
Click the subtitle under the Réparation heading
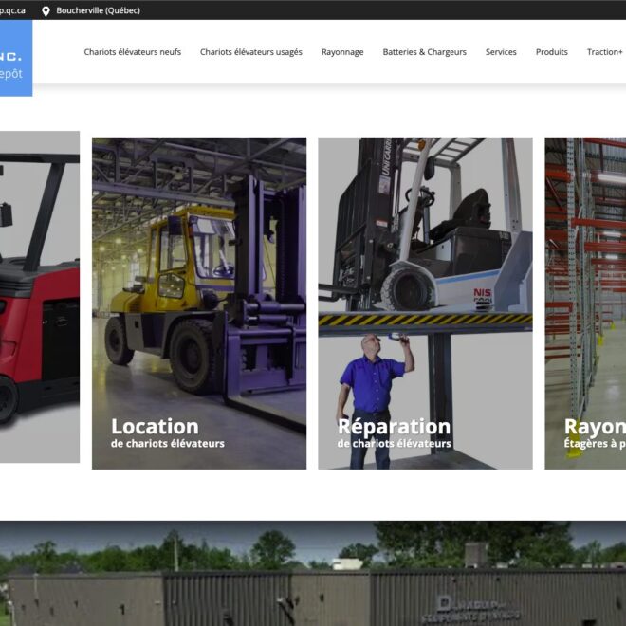(x=394, y=444)
